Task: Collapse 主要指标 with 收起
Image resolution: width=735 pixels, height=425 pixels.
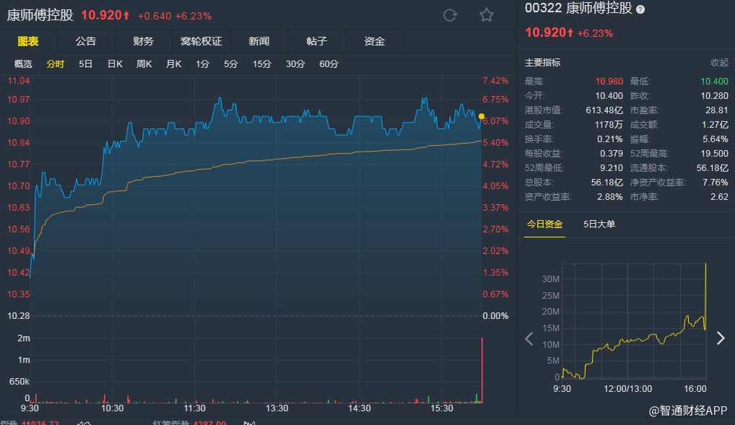Action: 719,63
